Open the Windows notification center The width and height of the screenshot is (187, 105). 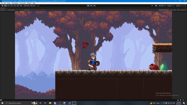[184, 103]
